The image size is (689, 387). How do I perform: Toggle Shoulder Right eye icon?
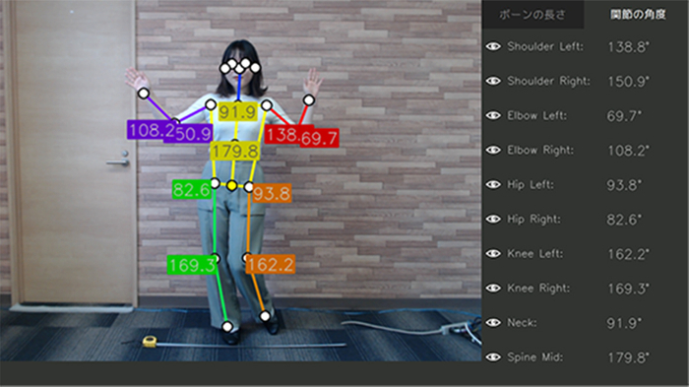pyautogui.click(x=493, y=81)
